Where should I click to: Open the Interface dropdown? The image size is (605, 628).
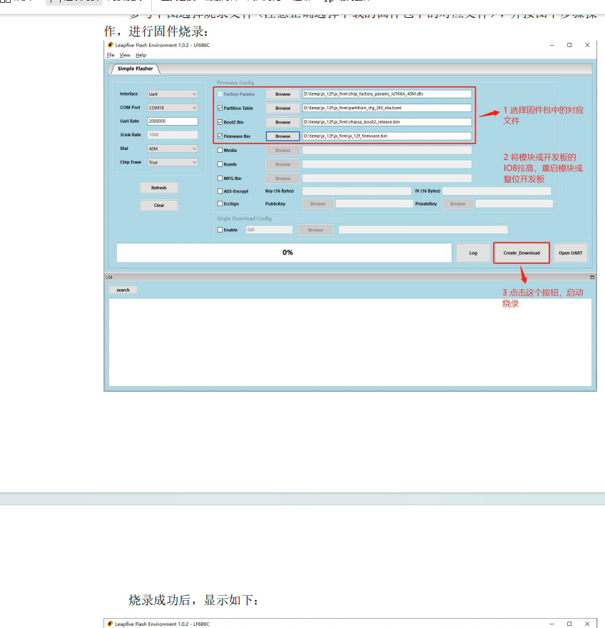click(172, 93)
